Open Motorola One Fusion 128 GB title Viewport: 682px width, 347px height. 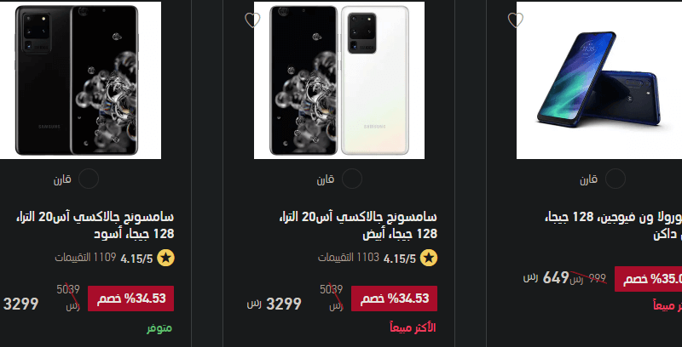click(613, 225)
